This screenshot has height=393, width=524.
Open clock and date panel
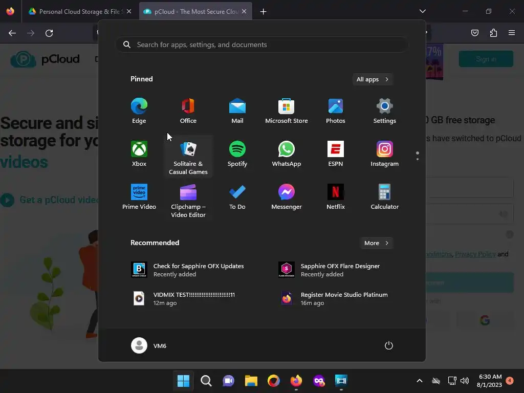(490, 381)
